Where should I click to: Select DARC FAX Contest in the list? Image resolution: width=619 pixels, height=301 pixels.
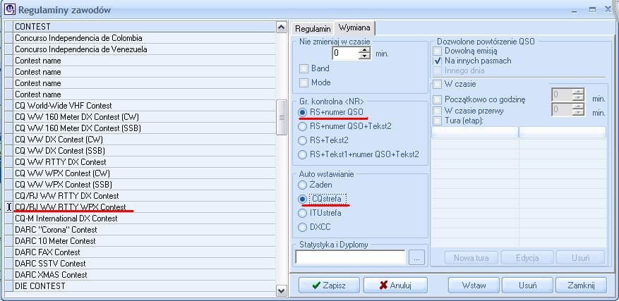[x=48, y=252]
